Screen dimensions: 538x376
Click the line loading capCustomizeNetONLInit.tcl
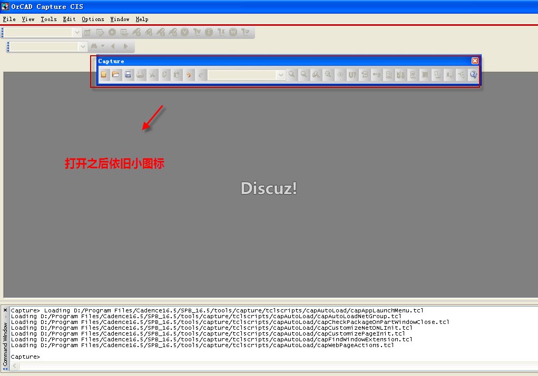point(212,328)
